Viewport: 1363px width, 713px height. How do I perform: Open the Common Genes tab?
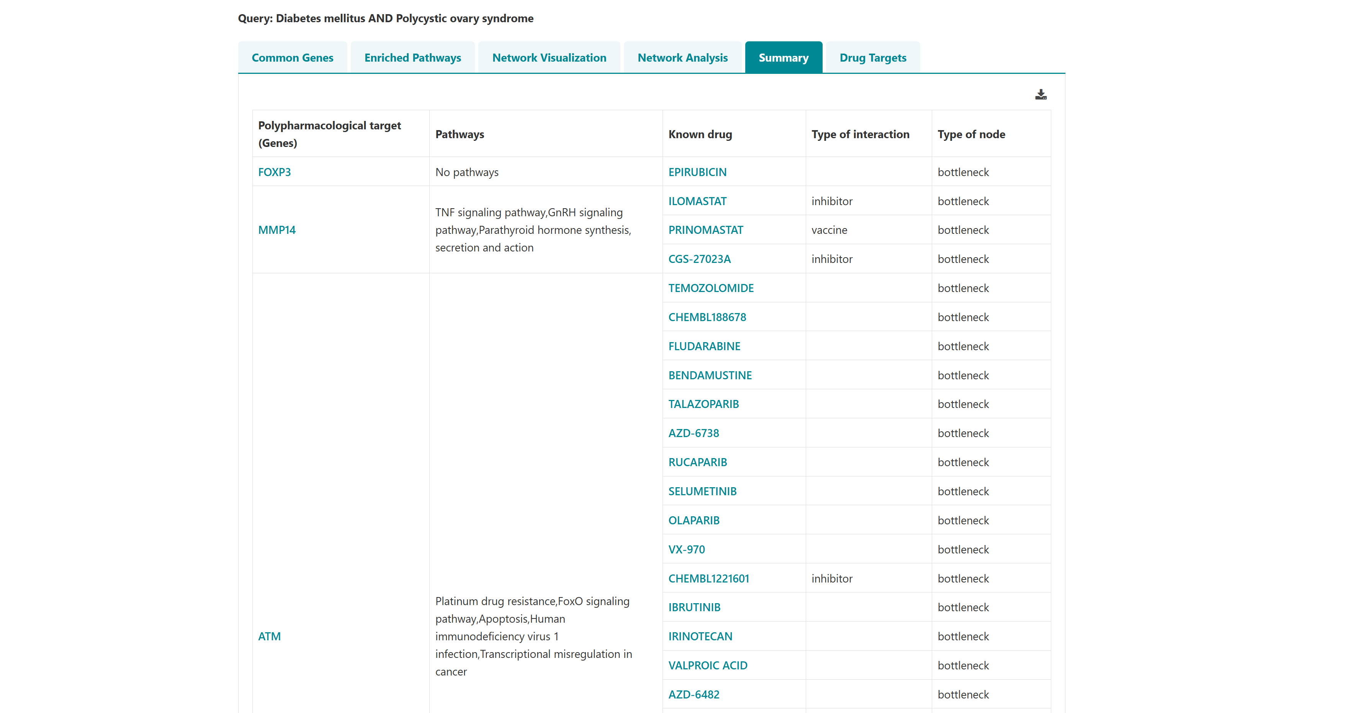coord(292,58)
